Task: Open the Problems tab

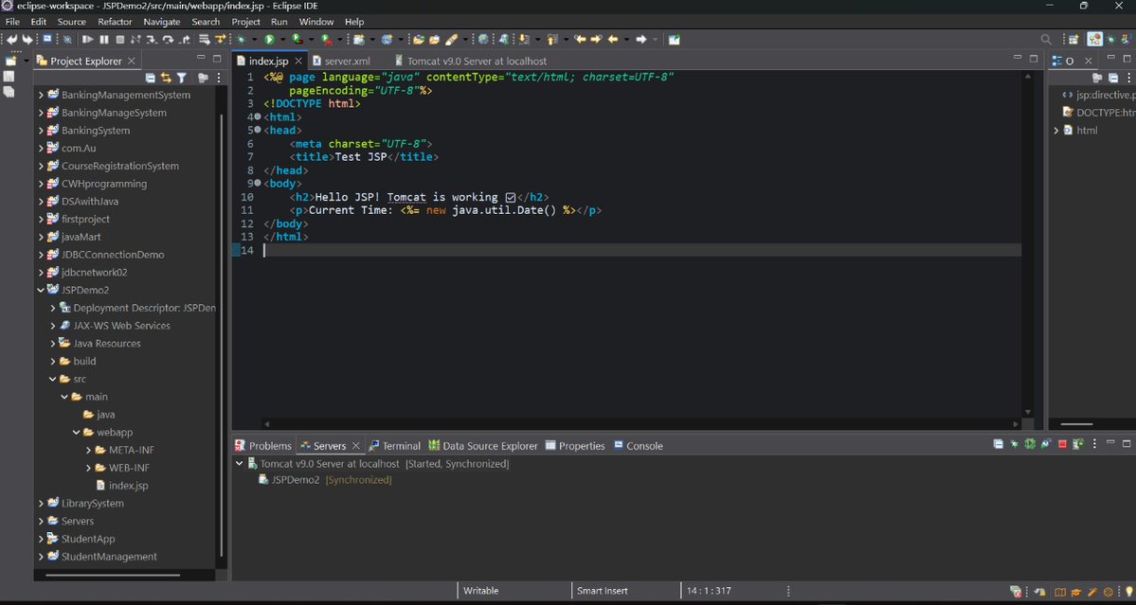Action: pyautogui.click(x=263, y=446)
